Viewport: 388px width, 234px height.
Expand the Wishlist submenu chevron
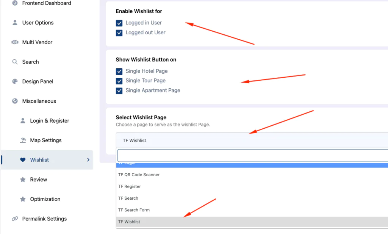tap(88, 160)
